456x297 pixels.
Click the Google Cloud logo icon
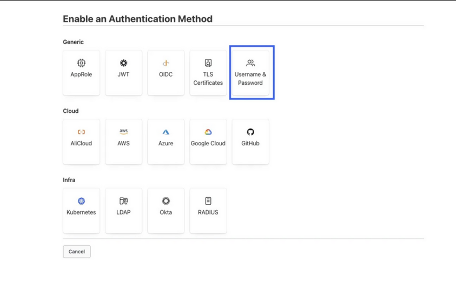coord(208,132)
